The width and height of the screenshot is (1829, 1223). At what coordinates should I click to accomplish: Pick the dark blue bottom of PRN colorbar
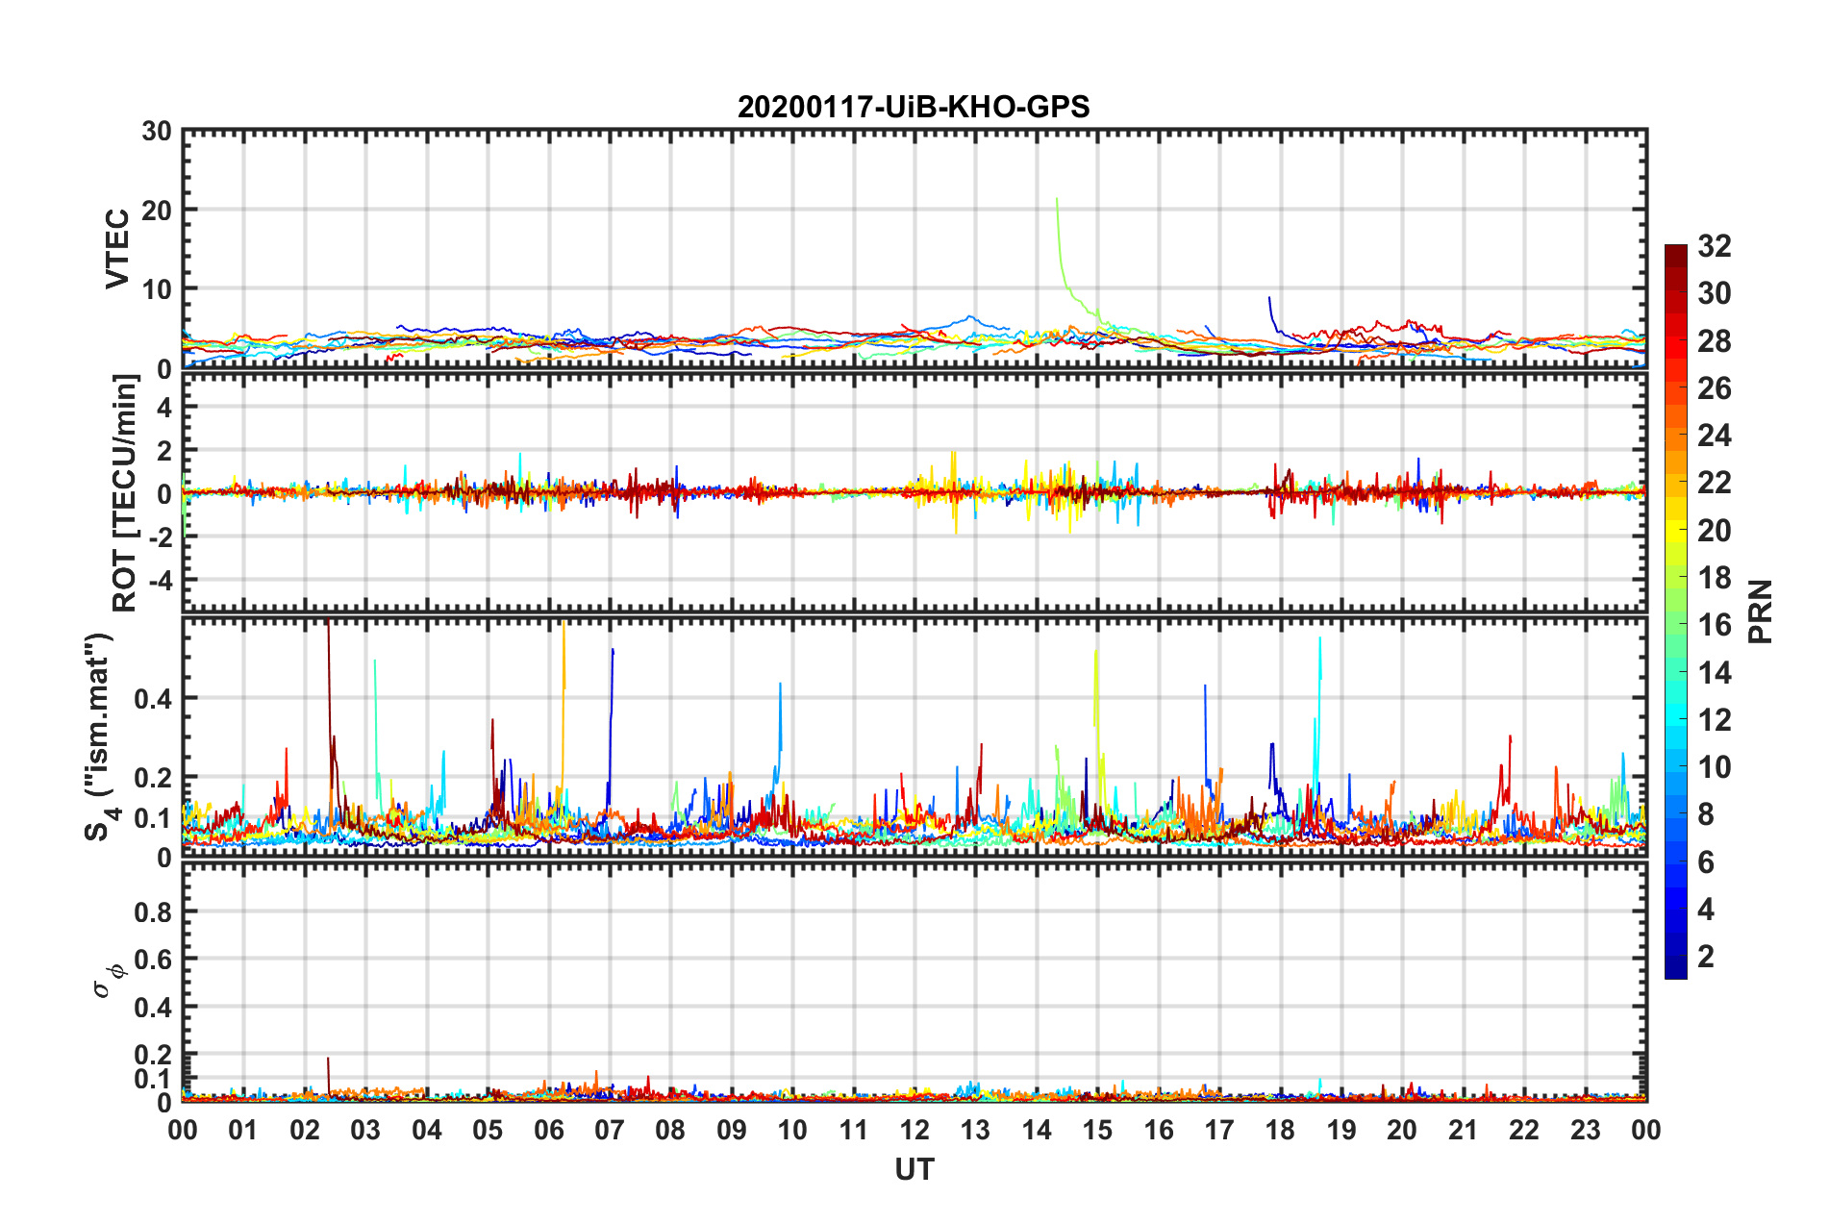pos(1676,971)
